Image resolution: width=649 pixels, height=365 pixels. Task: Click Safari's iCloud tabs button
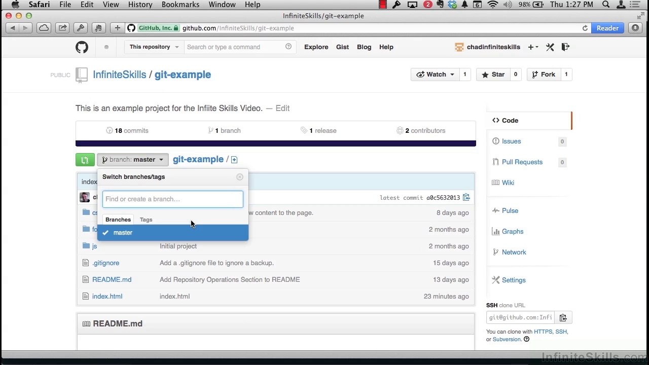(x=44, y=28)
